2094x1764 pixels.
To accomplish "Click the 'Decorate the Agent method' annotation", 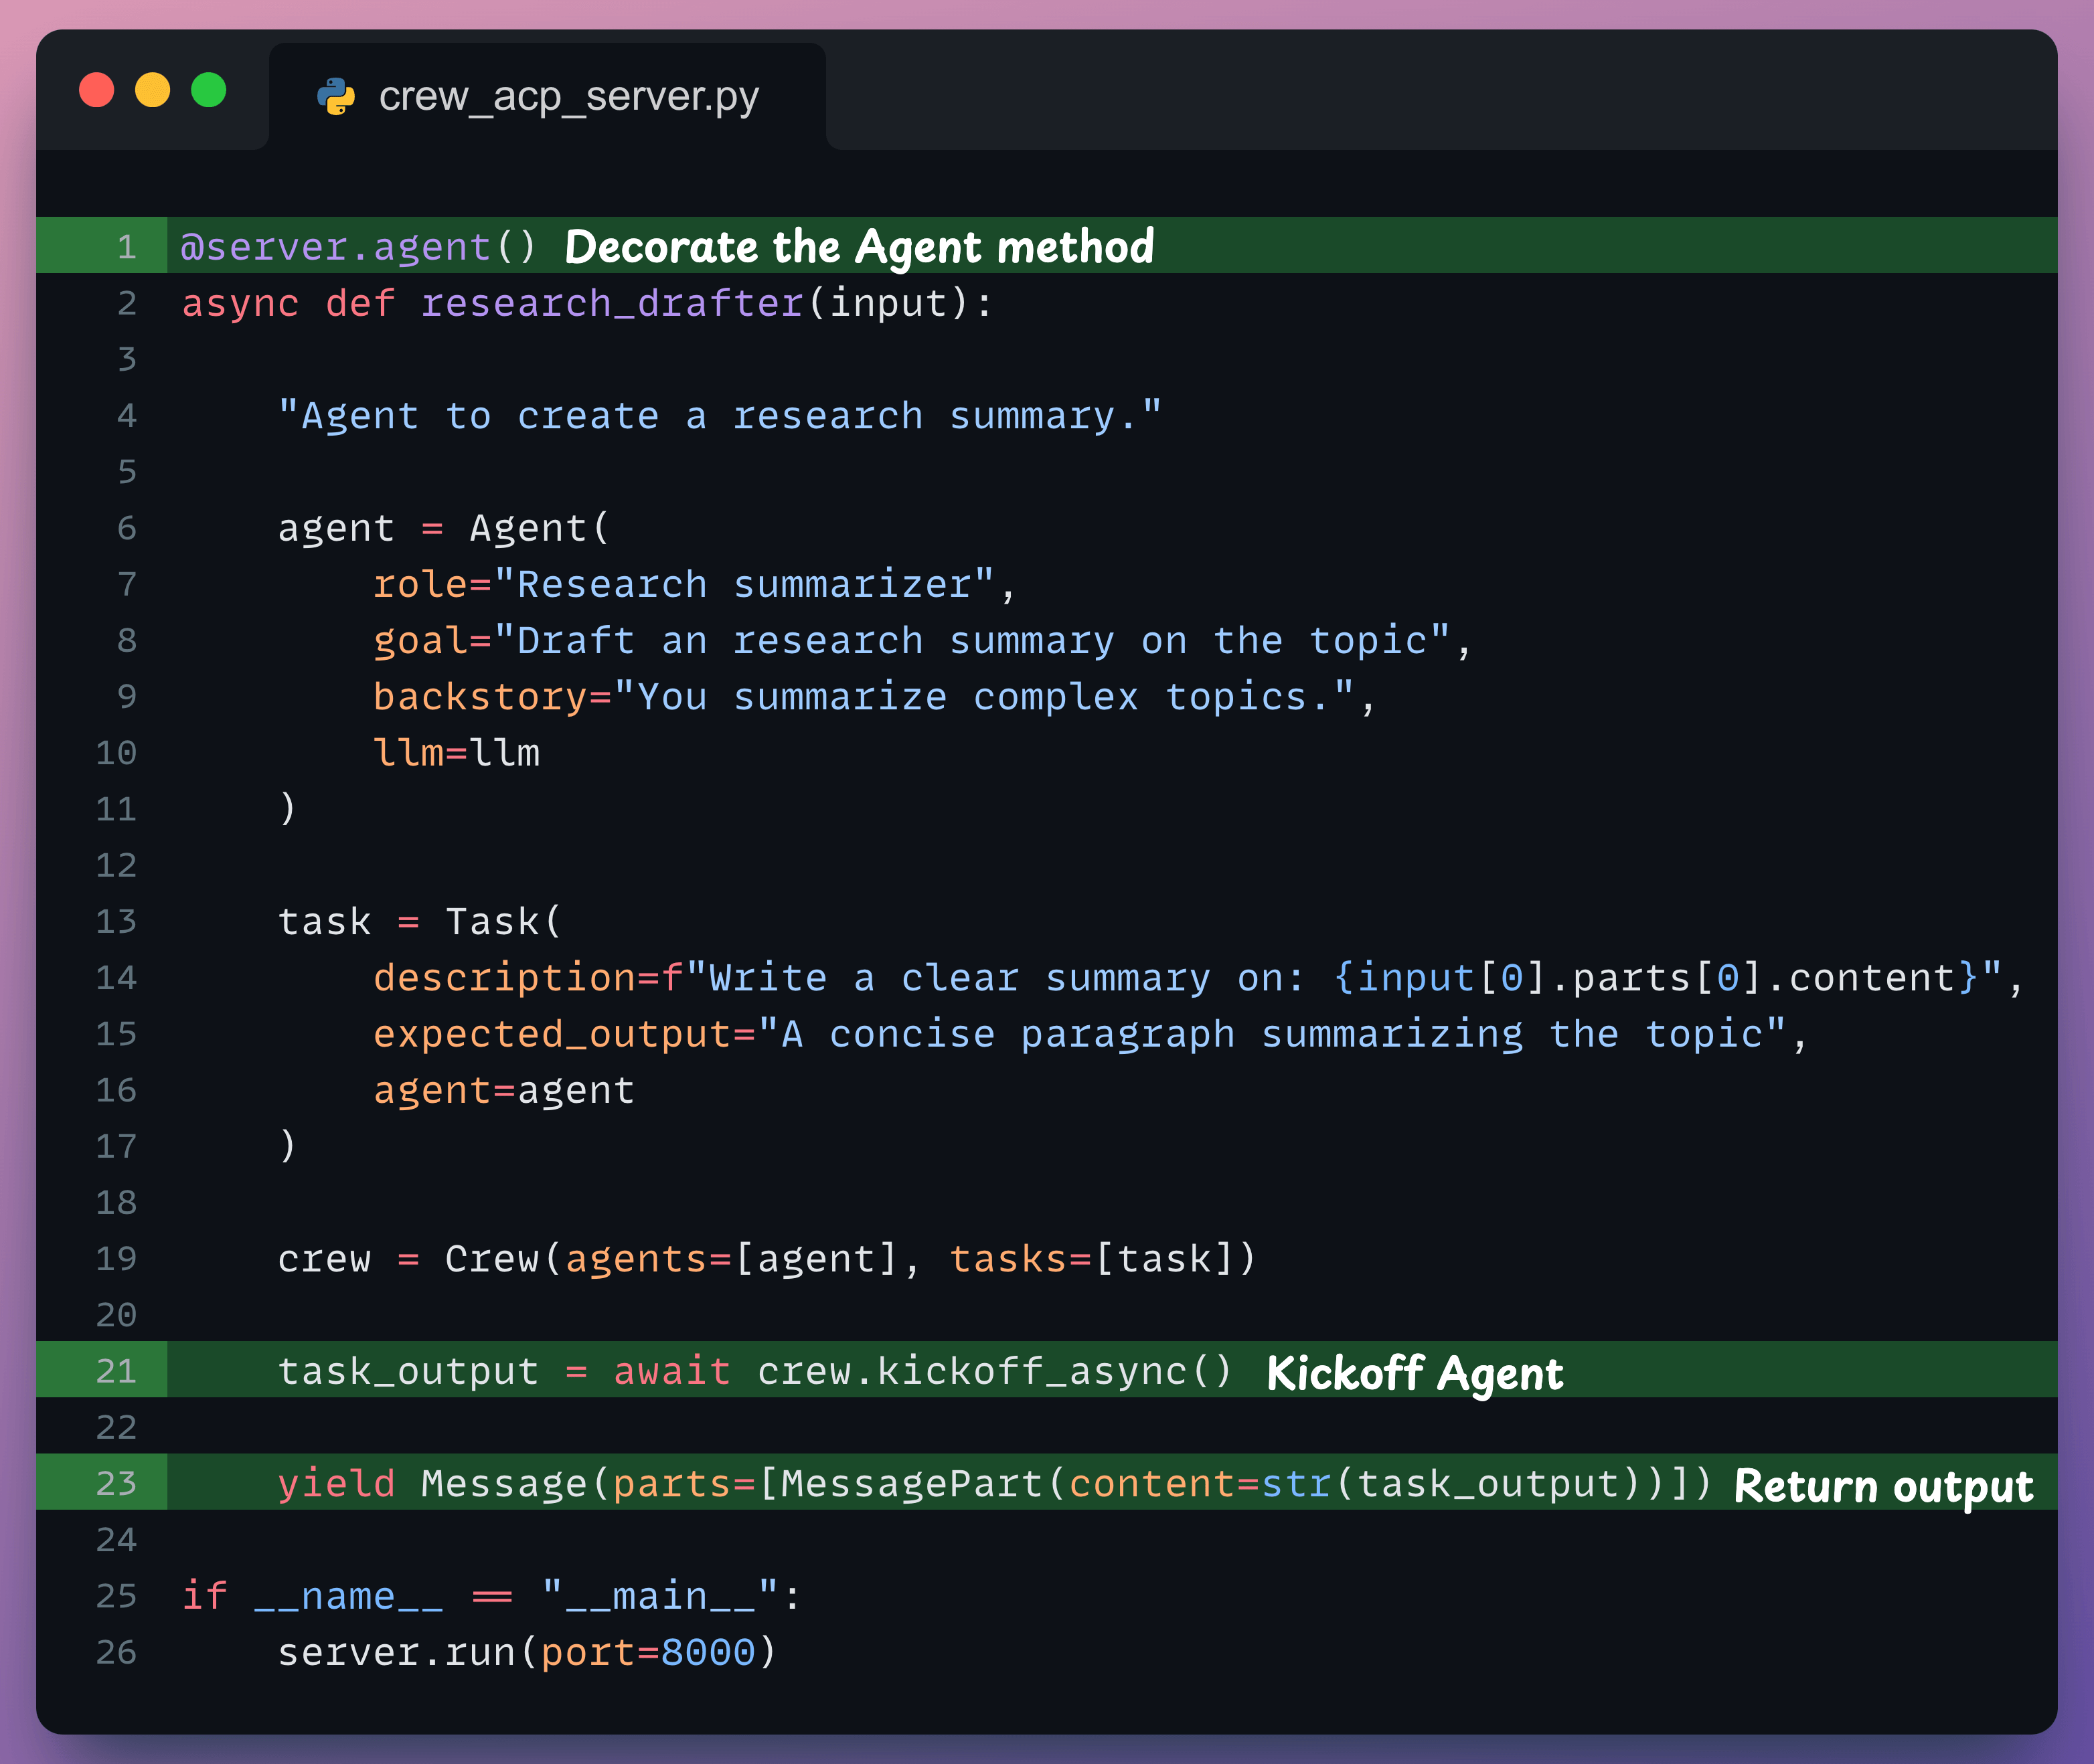I will point(858,247).
